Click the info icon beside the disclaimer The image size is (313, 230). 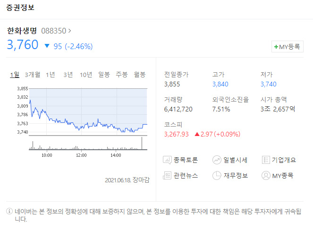9,211
